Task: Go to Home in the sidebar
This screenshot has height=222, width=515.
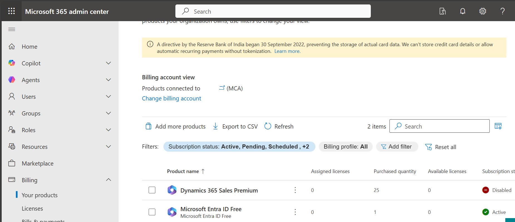Action: (30, 46)
